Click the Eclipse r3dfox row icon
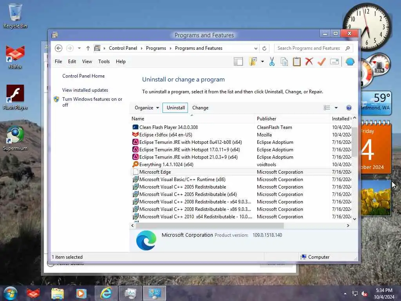Screen dimensions: 401x301 pyautogui.click(x=135, y=134)
